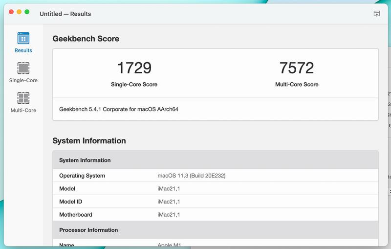Zoom the window with the green button
391x249 pixels.
(27, 12)
